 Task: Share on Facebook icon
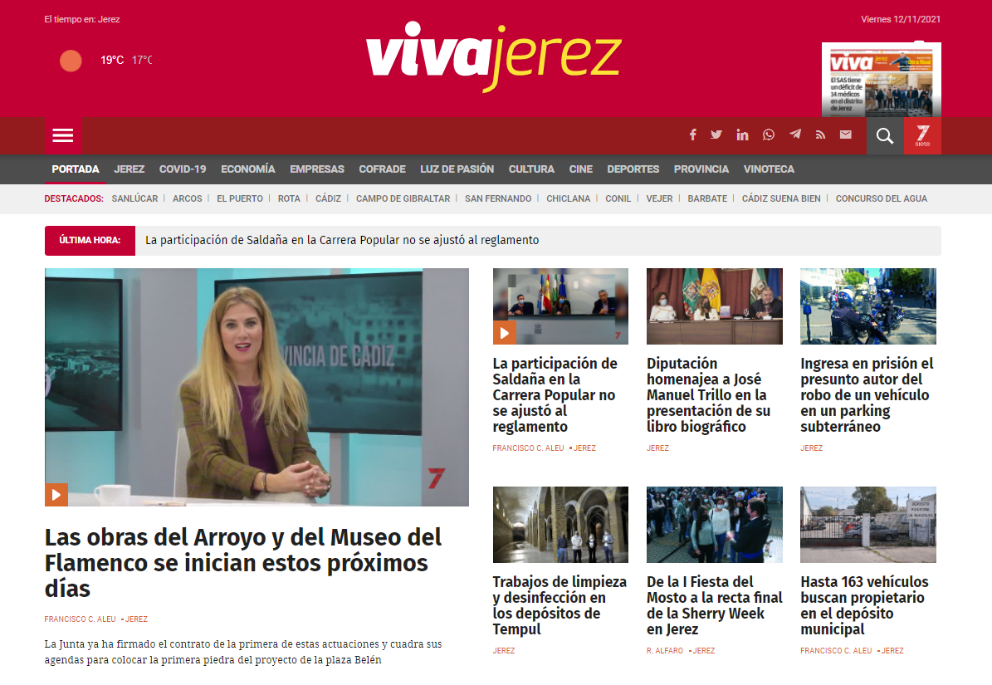click(693, 135)
